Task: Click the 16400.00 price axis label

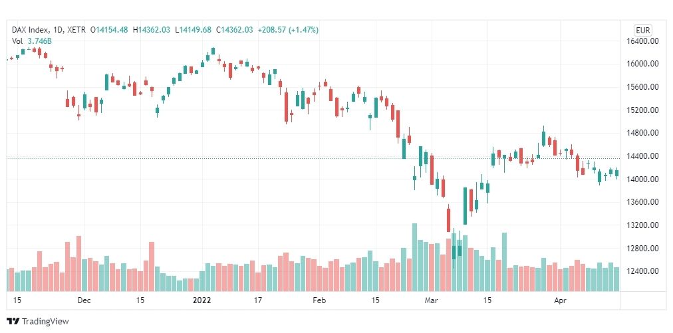Action: click(x=642, y=41)
